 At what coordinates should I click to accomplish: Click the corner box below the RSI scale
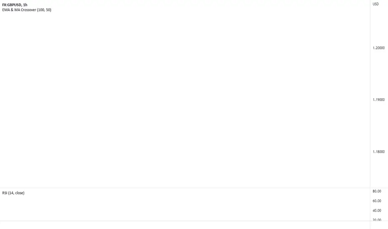(x=379, y=225)
